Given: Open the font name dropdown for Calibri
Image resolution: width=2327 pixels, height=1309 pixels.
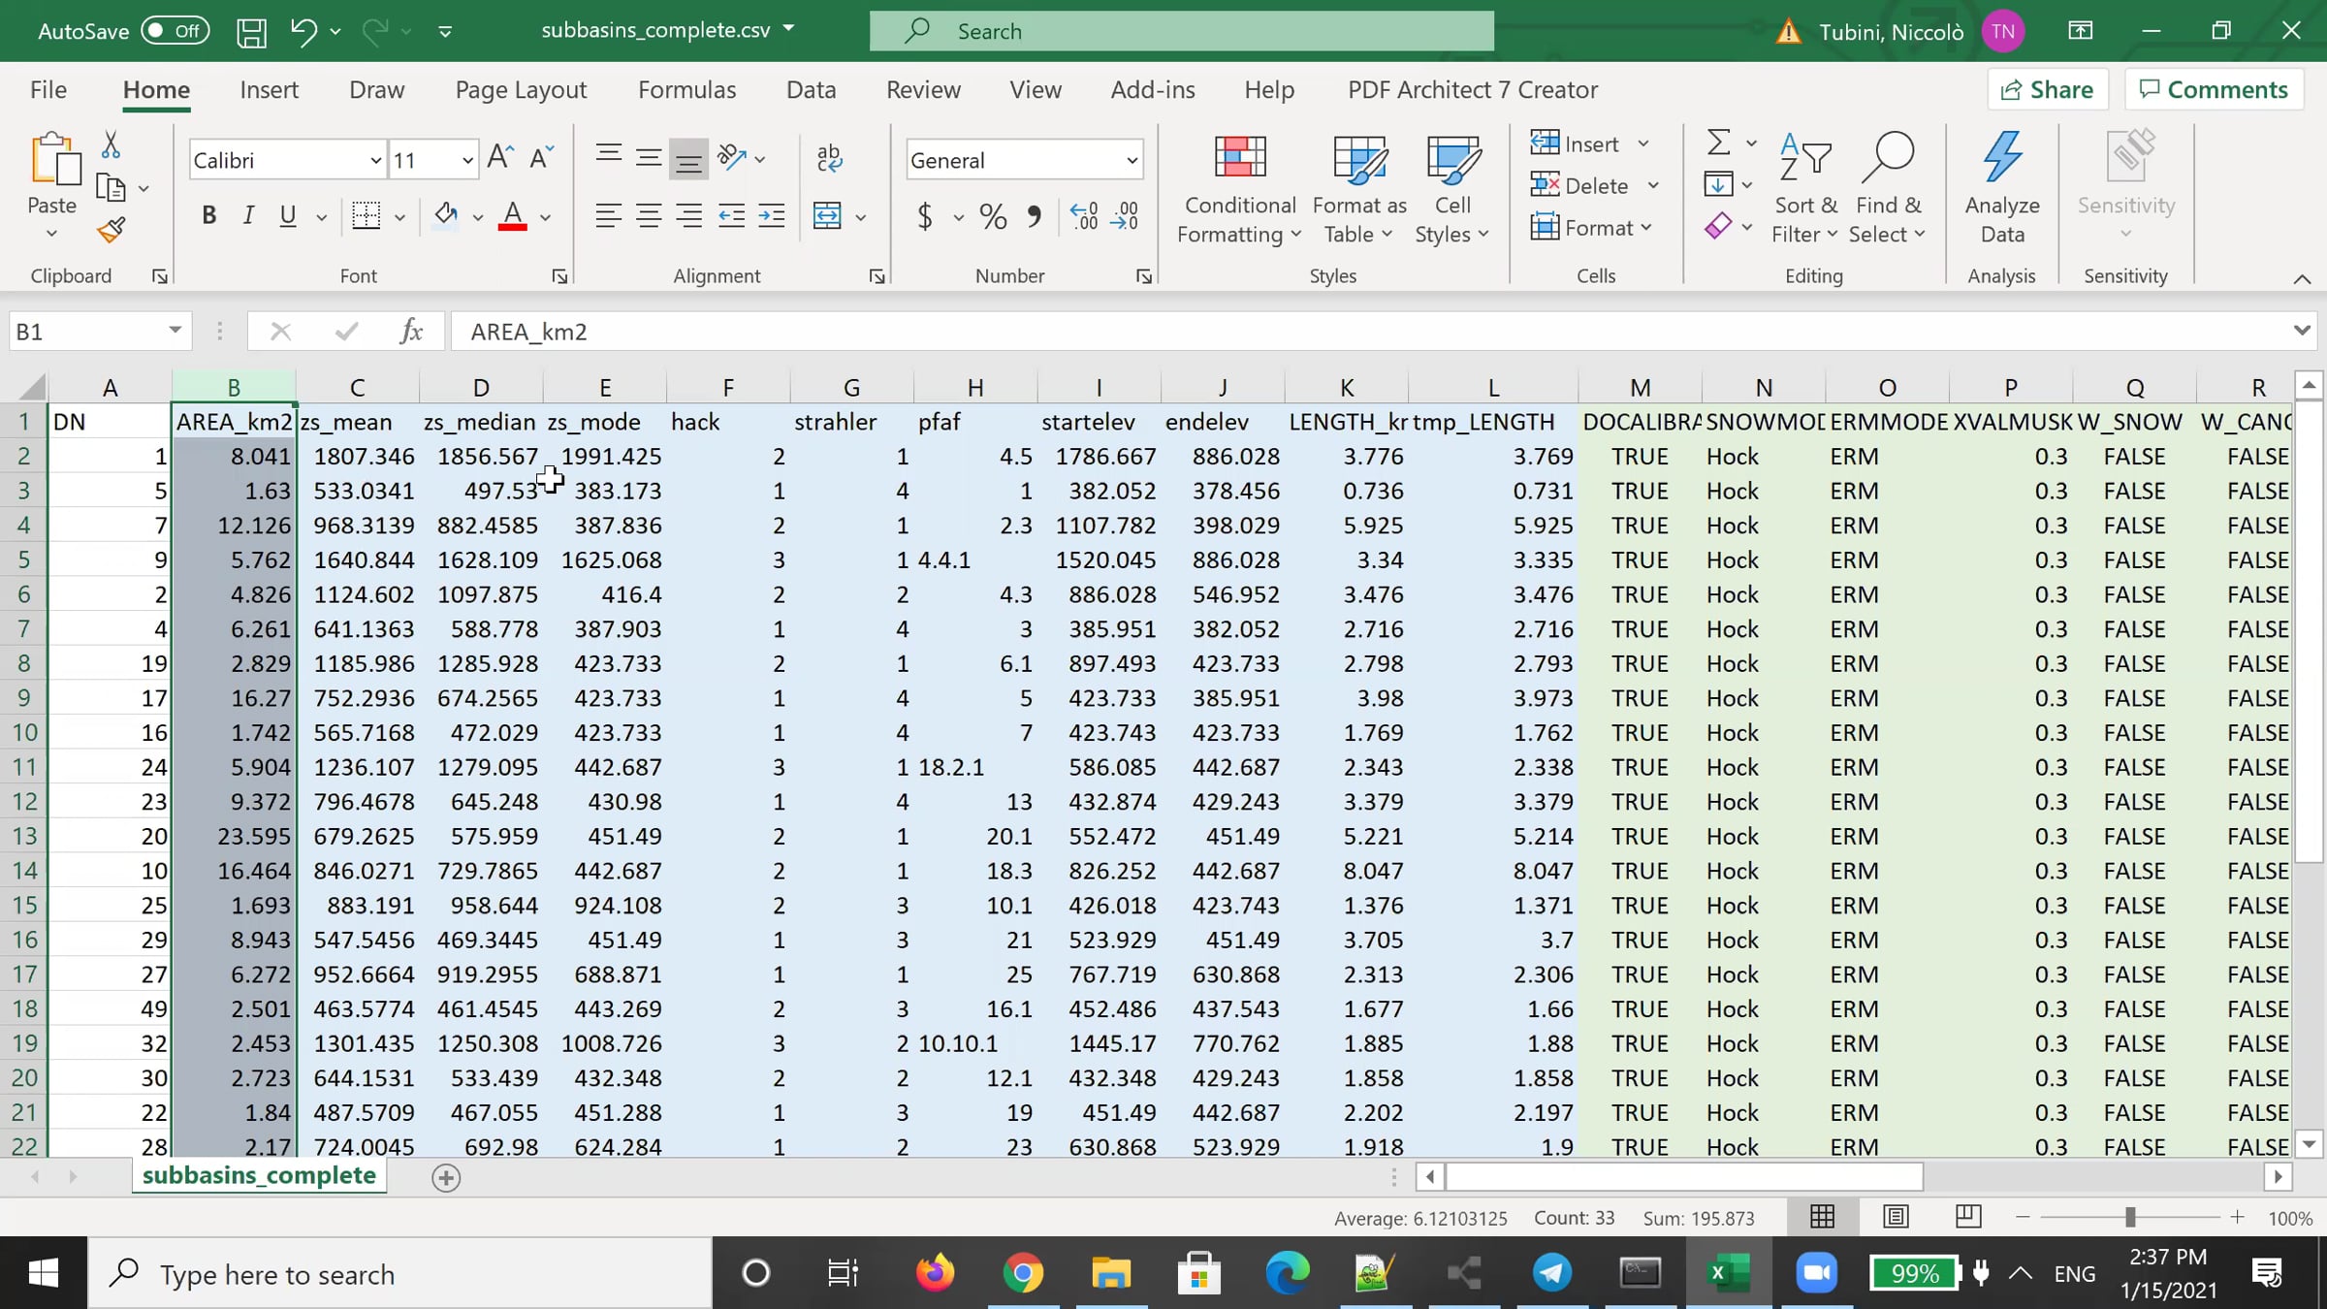Looking at the screenshot, I should tap(375, 160).
